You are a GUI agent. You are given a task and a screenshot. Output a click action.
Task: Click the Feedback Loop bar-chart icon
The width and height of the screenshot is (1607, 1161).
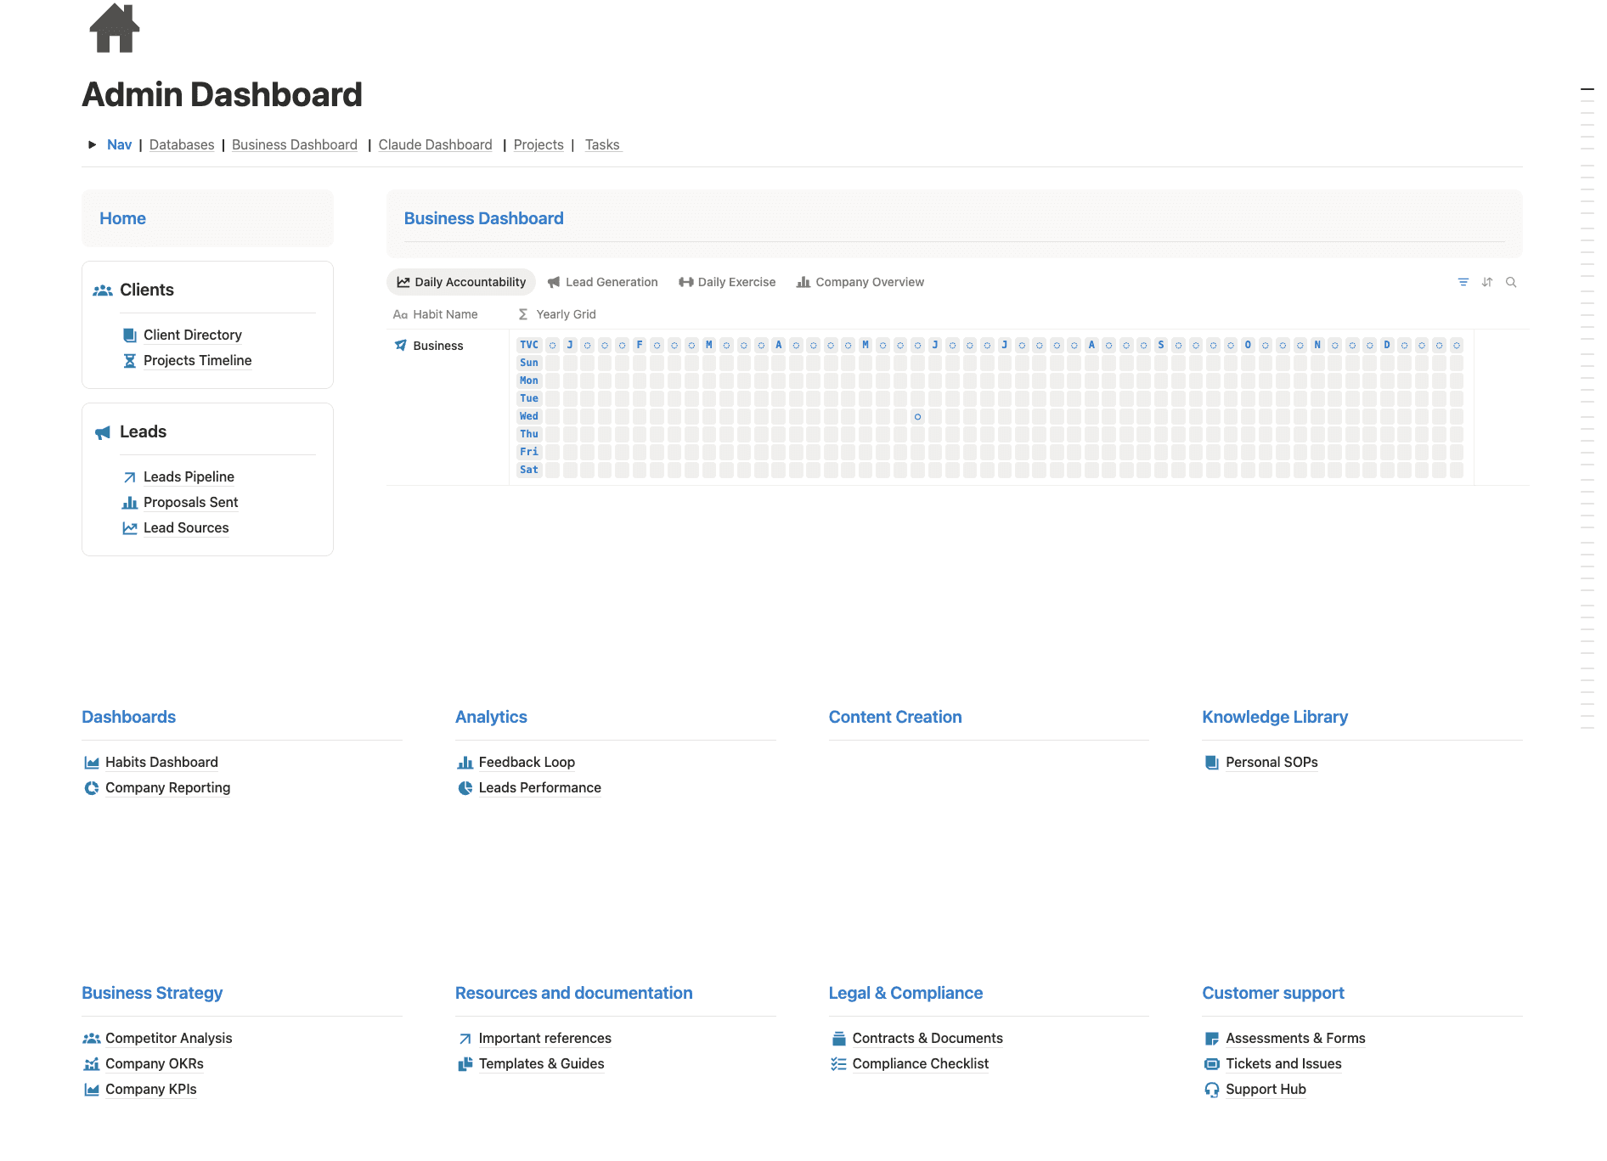coord(465,762)
